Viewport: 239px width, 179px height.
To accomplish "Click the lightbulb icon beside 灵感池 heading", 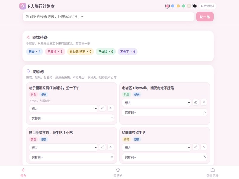I will point(28,71).
